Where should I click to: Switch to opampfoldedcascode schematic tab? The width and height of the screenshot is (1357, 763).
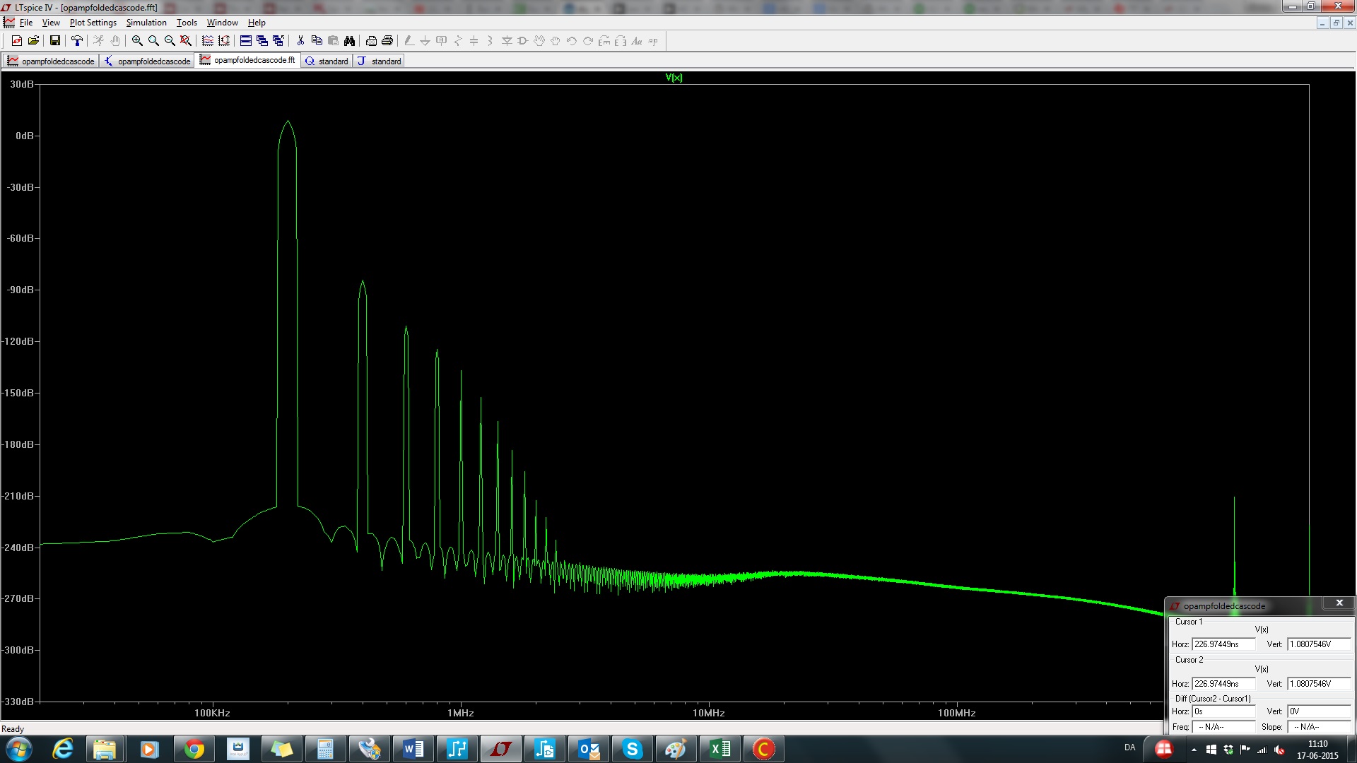point(147,61)
